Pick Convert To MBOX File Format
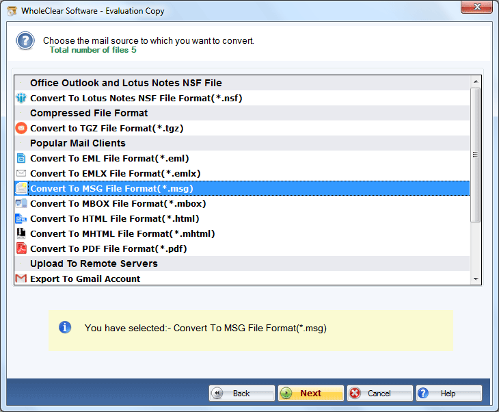Image resolution: width=499 pixels, height=412 pixels. [x=242, y=203]
